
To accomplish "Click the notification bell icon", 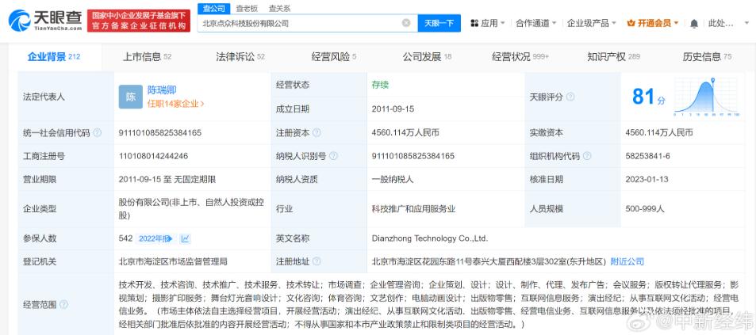I will 694,24.
